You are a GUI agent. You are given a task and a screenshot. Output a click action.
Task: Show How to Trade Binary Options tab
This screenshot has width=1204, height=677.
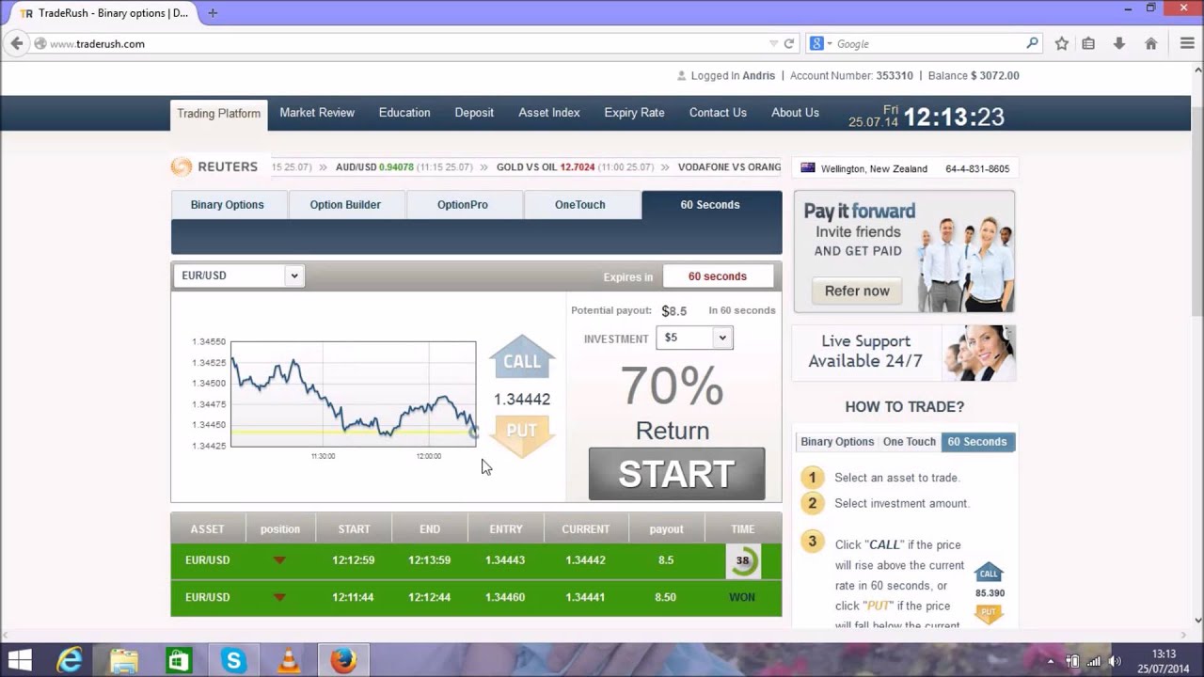[837, 442]
